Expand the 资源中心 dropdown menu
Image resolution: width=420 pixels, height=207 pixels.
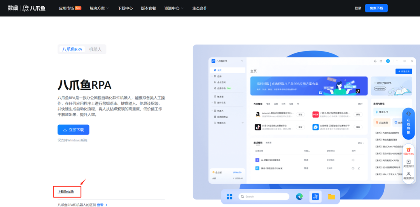coord(174,8)
